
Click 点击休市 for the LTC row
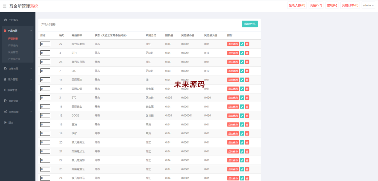click(233, 71)
